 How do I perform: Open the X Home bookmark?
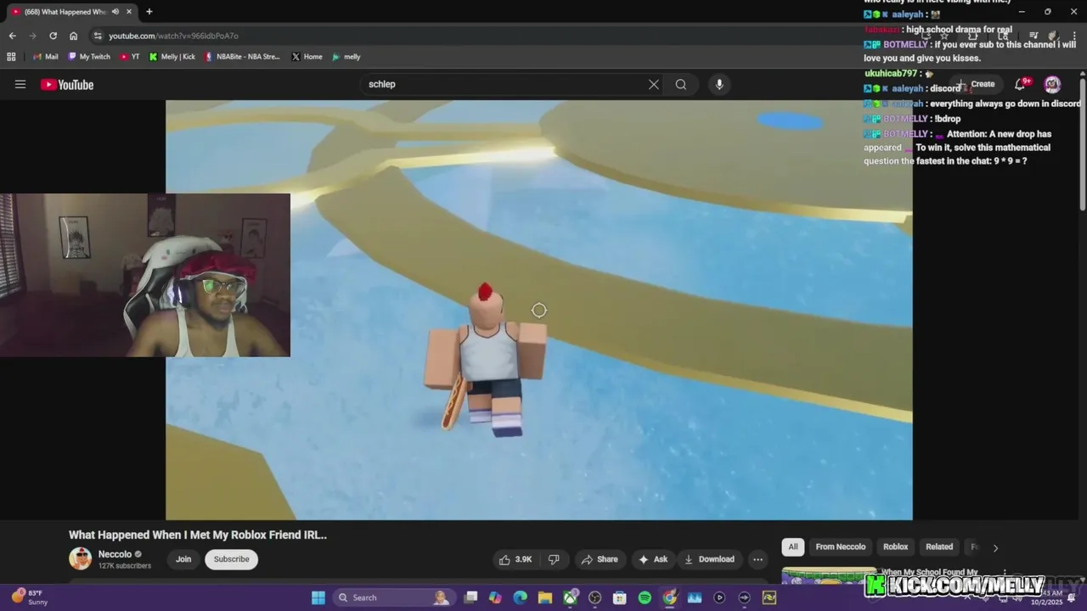(307, 57)
